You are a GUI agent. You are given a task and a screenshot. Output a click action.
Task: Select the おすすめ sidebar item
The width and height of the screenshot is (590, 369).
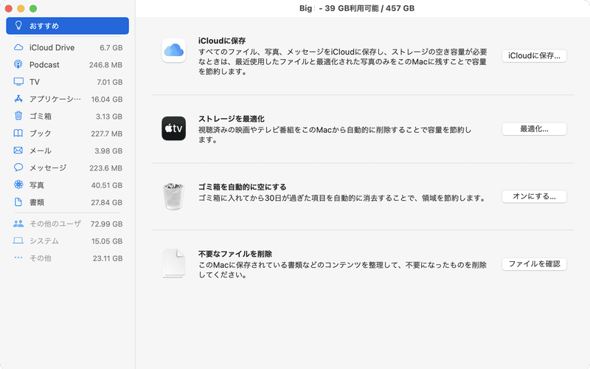coord(67,26)
